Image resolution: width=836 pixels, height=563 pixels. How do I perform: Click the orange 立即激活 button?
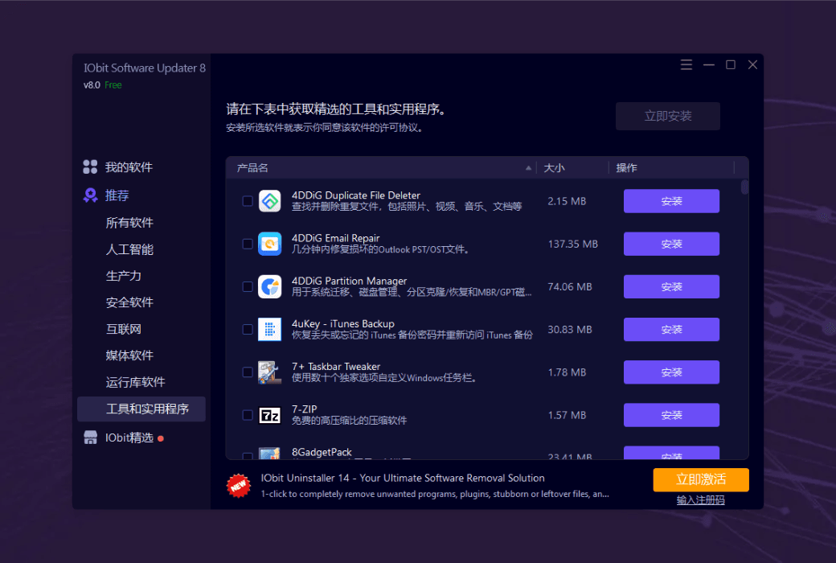pyautogui.click(x=701, y=479)
